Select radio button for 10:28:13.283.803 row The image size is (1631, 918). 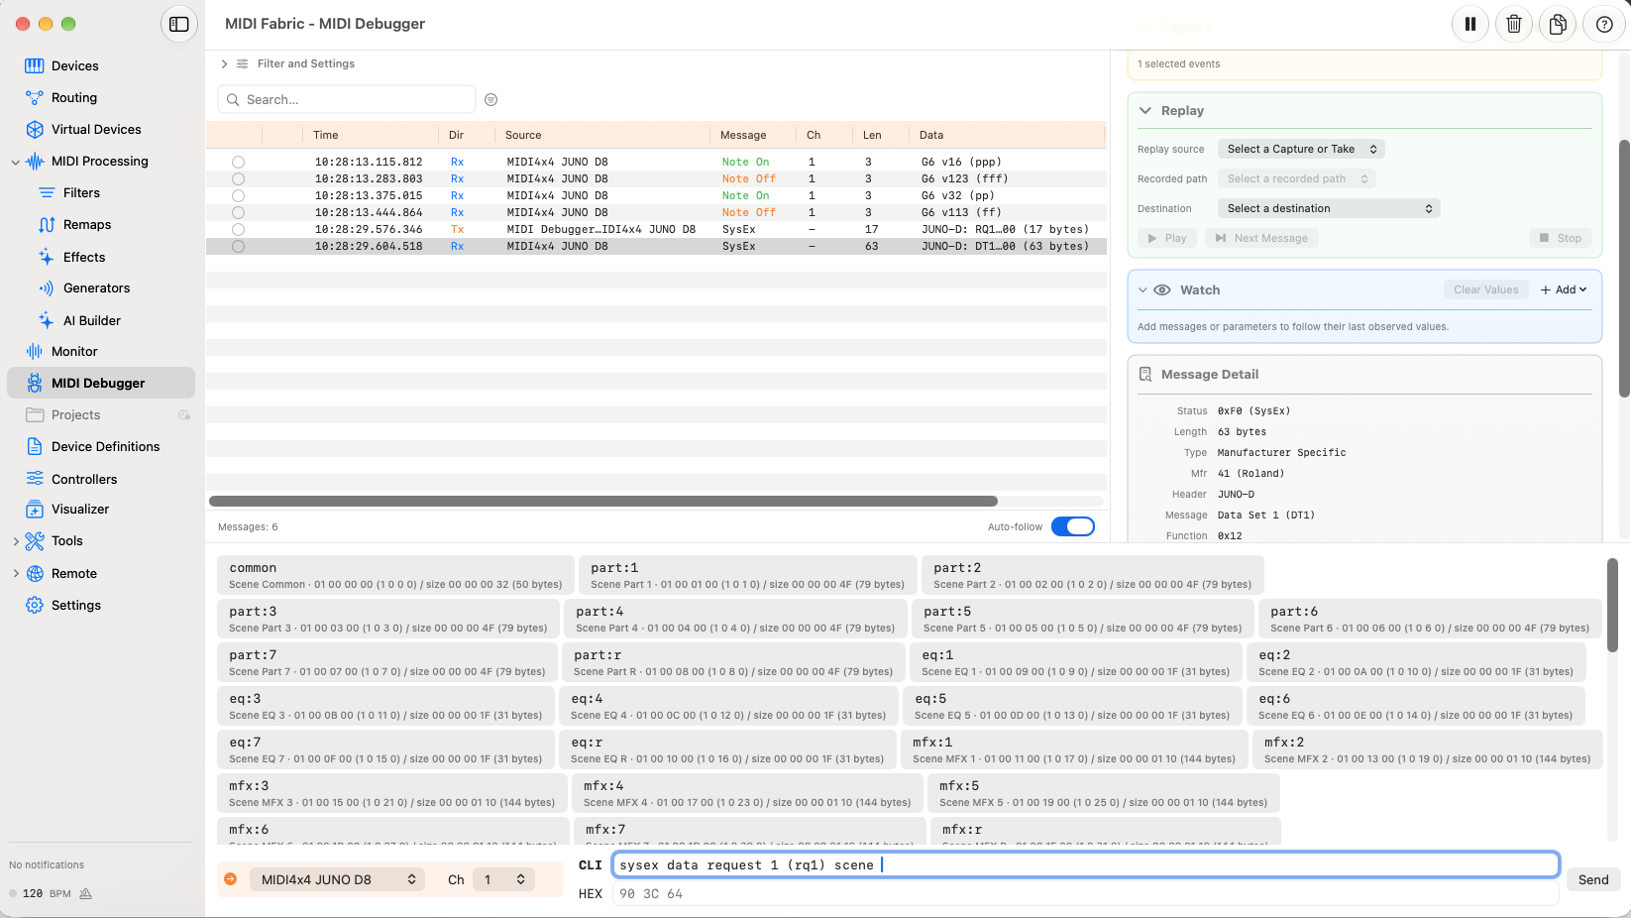[238, 178]
